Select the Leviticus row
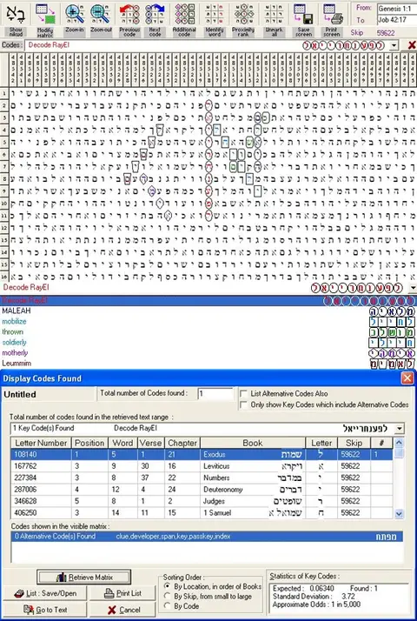 [x=202, y=466]
